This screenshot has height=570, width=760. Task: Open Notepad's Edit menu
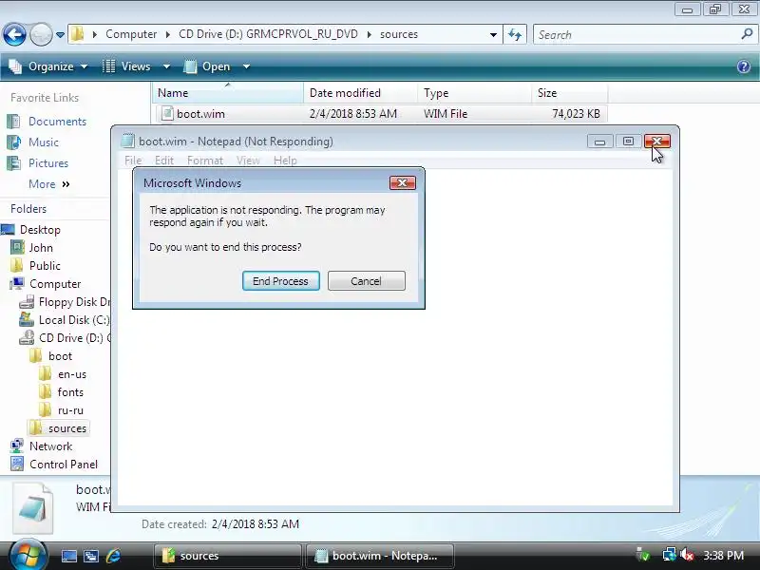164,161
